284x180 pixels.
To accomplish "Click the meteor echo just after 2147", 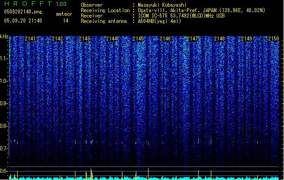I will (198, 141).
